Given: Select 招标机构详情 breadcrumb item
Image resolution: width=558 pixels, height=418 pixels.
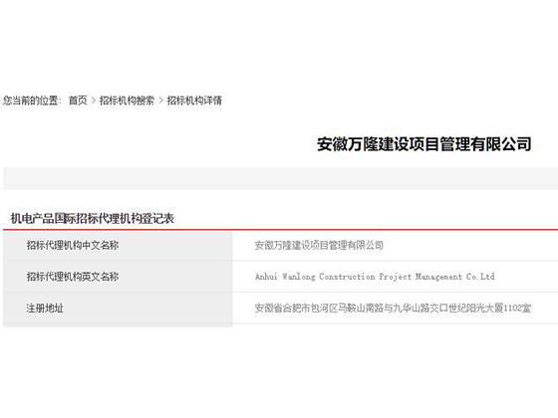Looking at the screenshot, I should tap(194, 101).
